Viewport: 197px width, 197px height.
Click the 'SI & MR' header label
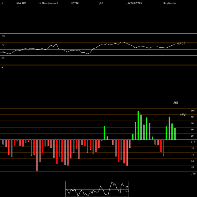click(21, 3)
